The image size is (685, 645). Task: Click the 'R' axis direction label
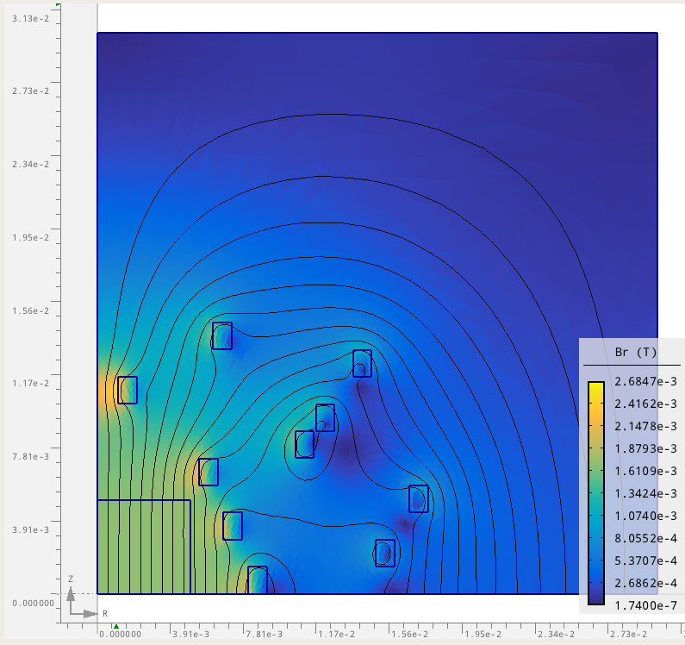[x=105, y=613]
